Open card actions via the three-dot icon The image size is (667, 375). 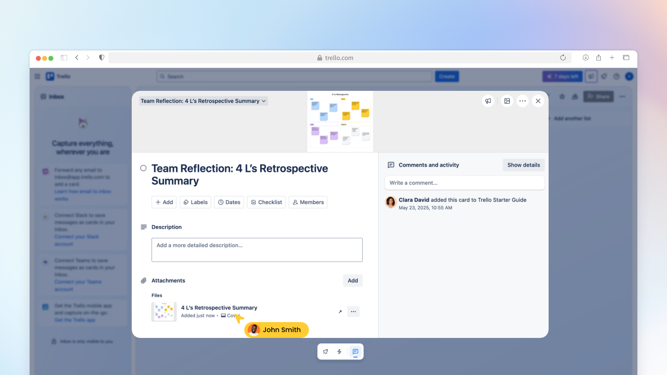tap(523, 101)
